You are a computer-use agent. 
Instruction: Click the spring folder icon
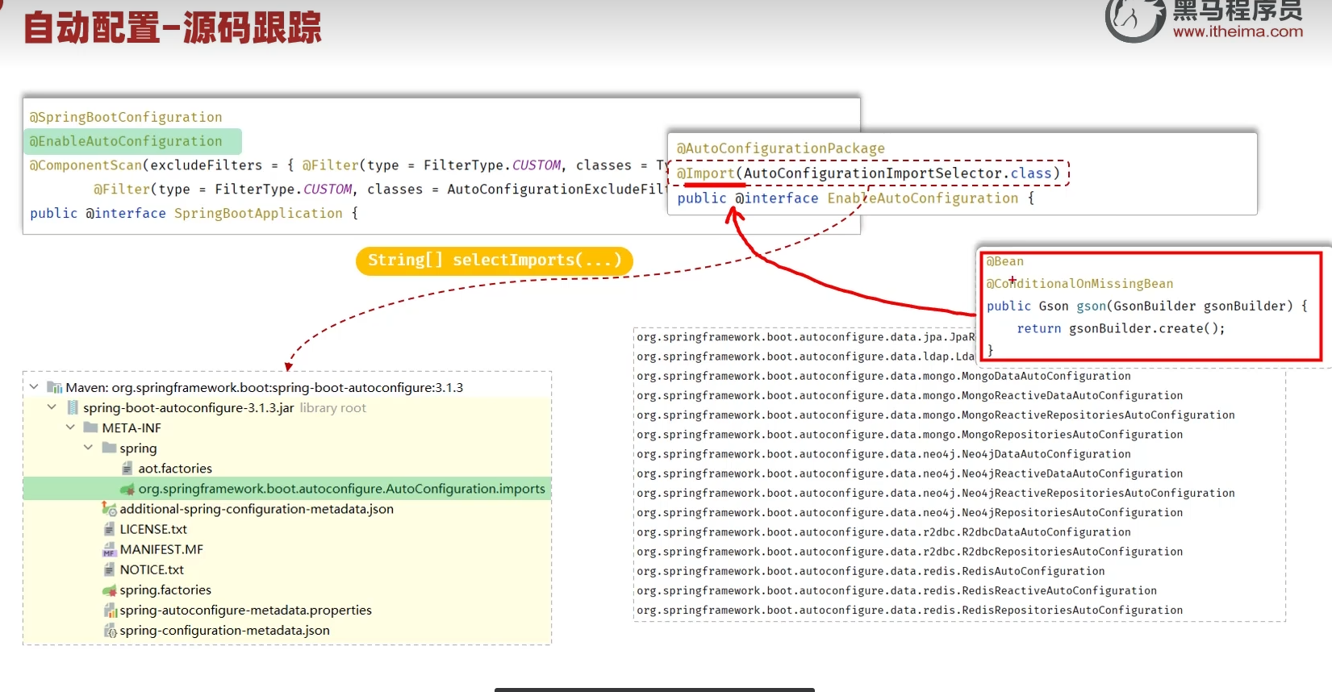click(x=109, y=448)
